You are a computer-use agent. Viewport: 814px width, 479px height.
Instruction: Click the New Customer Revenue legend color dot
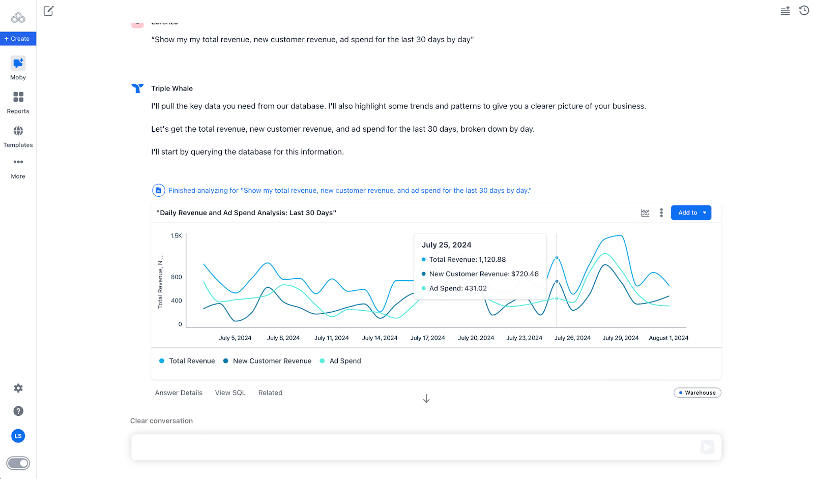pyautogui.click(x=225, y=361)
